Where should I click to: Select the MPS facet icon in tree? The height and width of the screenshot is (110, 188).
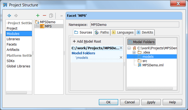tap(42, 26)
